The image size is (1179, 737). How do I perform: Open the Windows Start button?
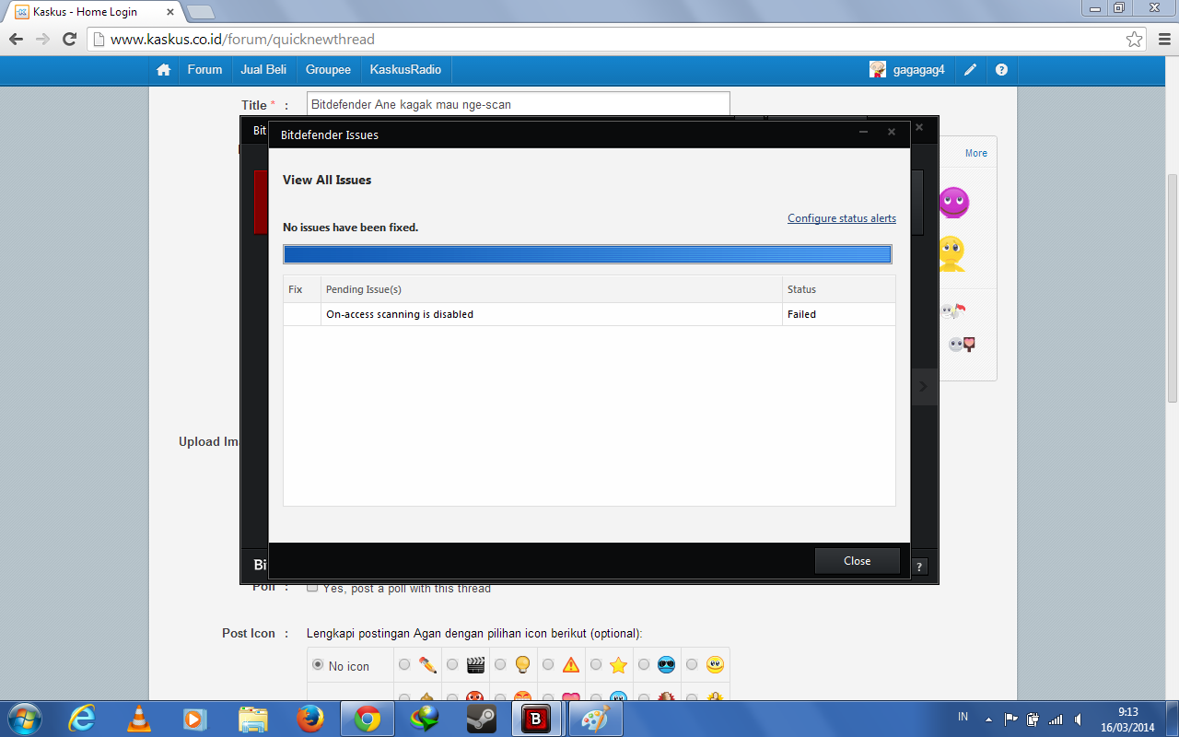tap(23, 719)
